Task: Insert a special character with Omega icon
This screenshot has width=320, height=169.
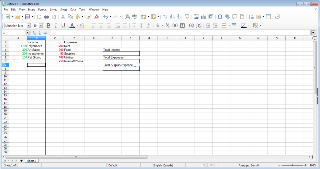Action: tap(220, 17)
